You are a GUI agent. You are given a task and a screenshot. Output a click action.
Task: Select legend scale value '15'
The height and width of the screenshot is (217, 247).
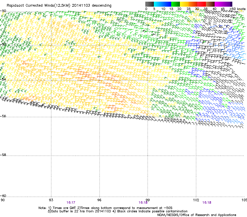[171, 9]
